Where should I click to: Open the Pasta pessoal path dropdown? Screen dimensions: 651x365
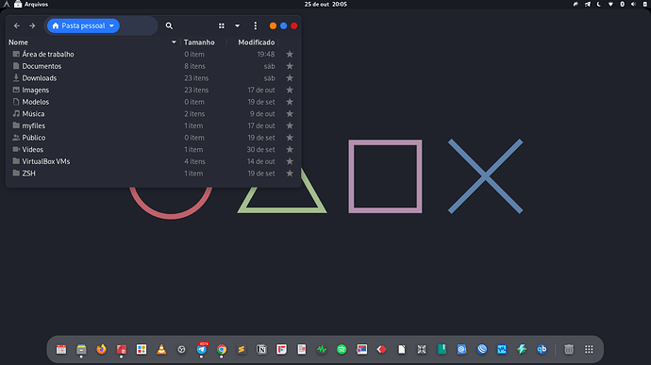(x=83, y=25)
